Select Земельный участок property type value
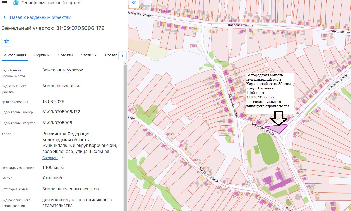The height and width of the screenshot is (211, 351). 63,70
